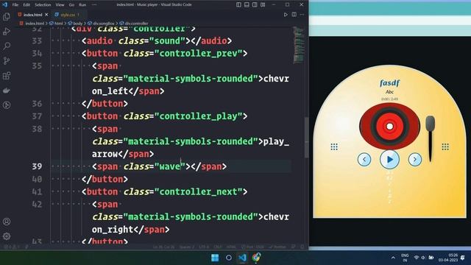471x265 pixels.
Task: Open the notifications icon in the taskbar
Action: click(463, 258)
